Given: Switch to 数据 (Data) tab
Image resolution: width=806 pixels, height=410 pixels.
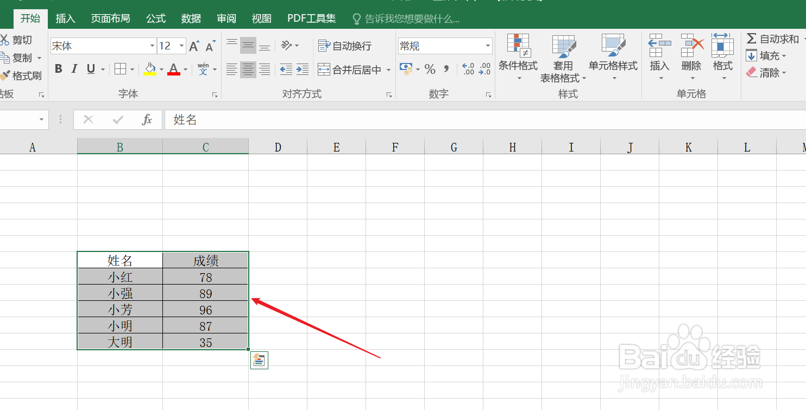Looking at the screenshot, I should click(x=191, y=18).
